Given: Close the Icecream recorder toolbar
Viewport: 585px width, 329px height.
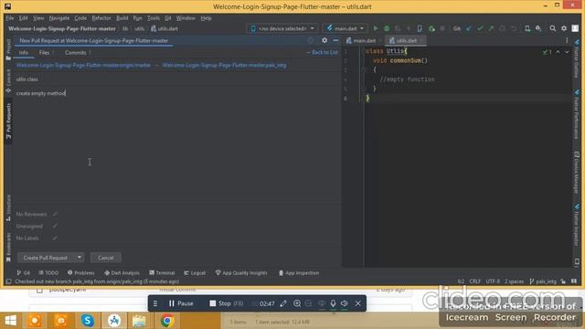Looking at the screenshot, I should [357, 303].
